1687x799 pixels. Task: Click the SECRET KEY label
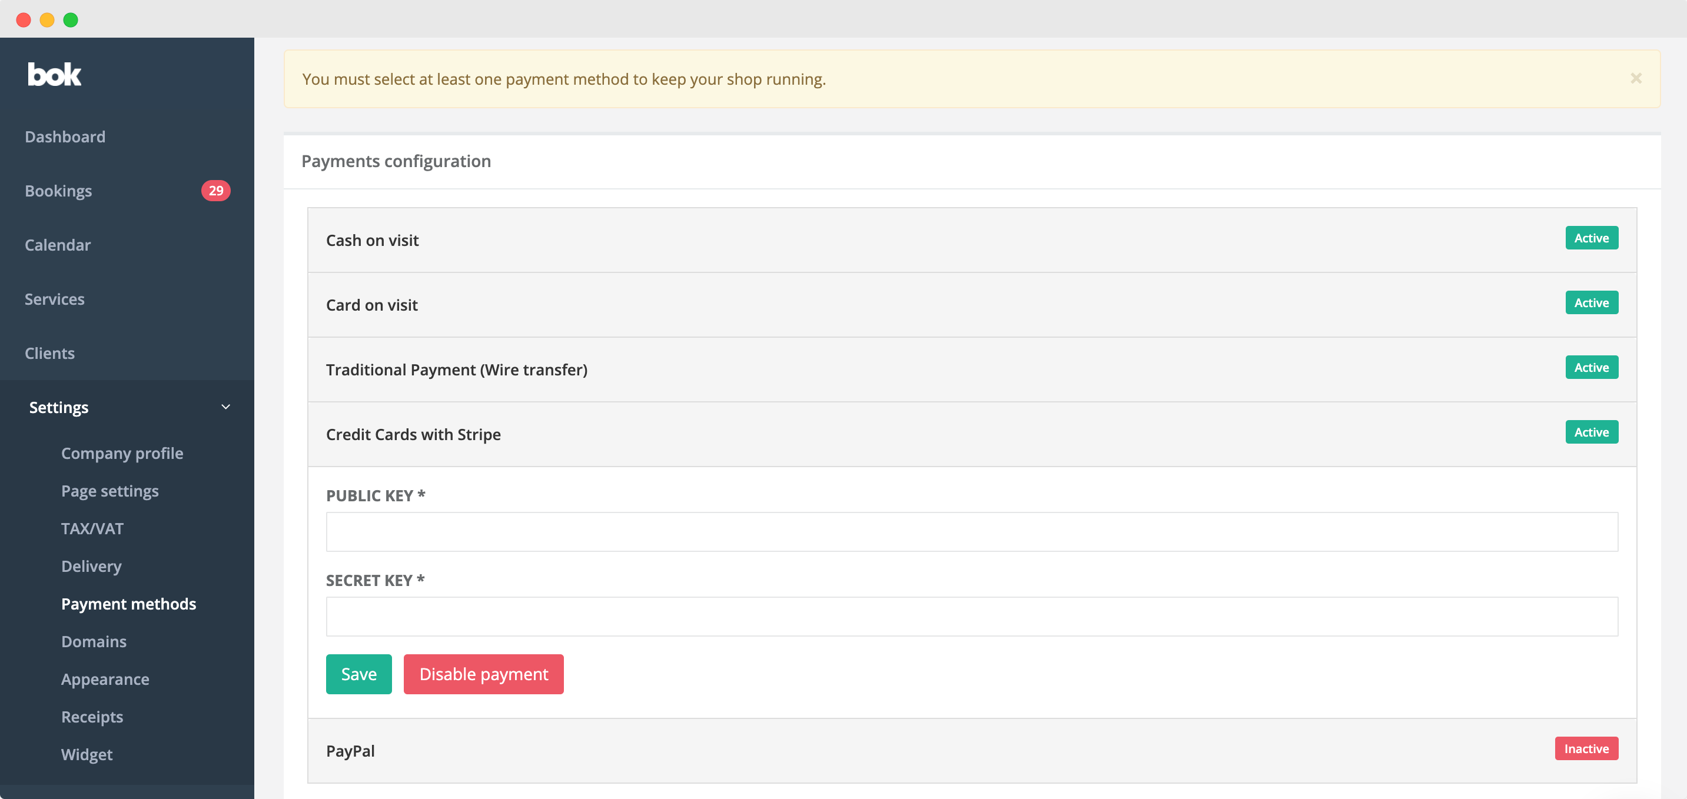(376, 581)
